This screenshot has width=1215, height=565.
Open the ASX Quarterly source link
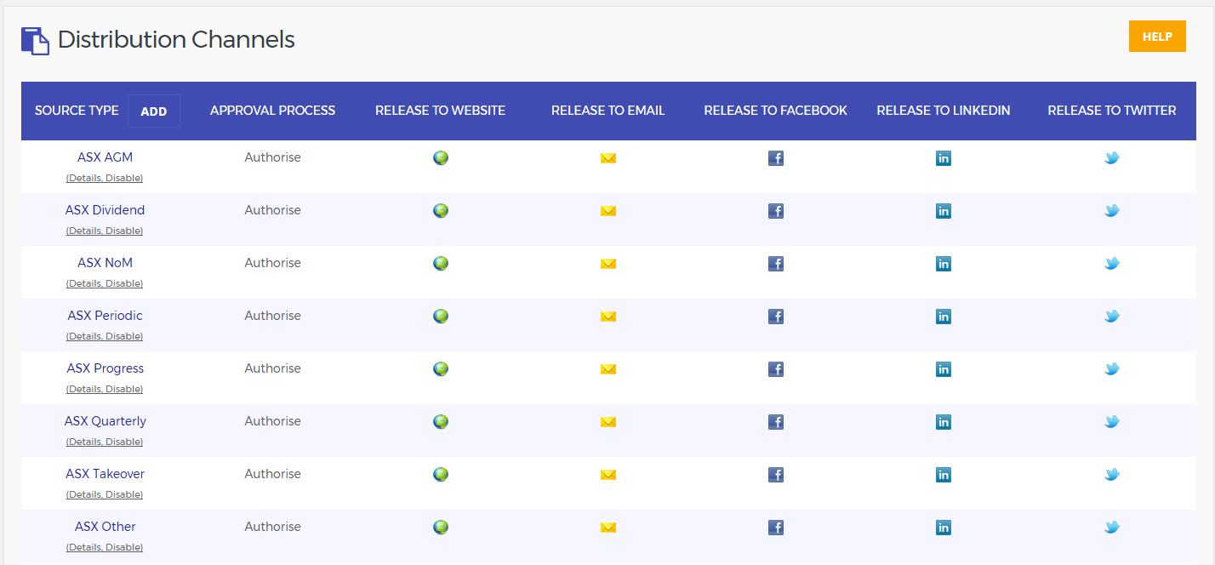pyautogui.click(x=105, y=421)
